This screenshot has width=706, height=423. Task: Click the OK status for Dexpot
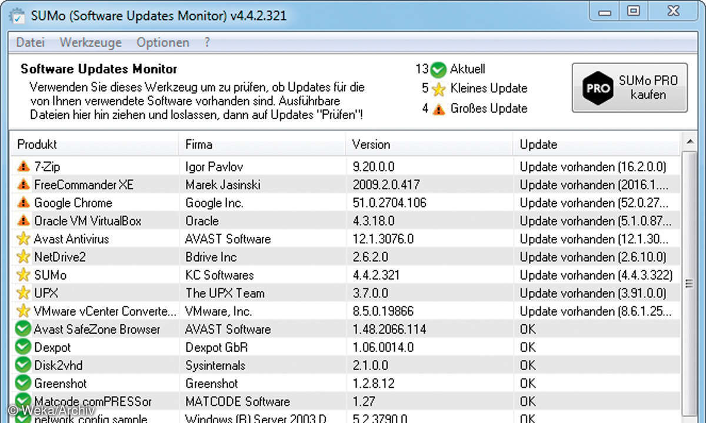[x=528, y=347]
